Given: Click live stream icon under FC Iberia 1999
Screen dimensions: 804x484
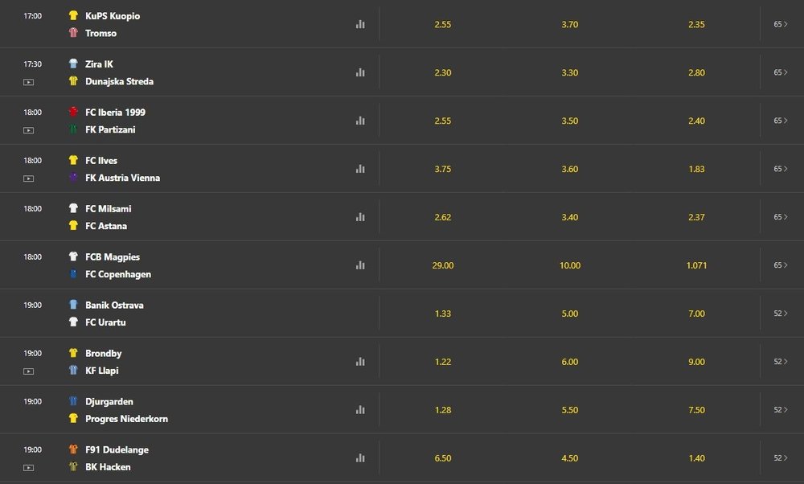Looking at the screenshot, I should point(29,130).
